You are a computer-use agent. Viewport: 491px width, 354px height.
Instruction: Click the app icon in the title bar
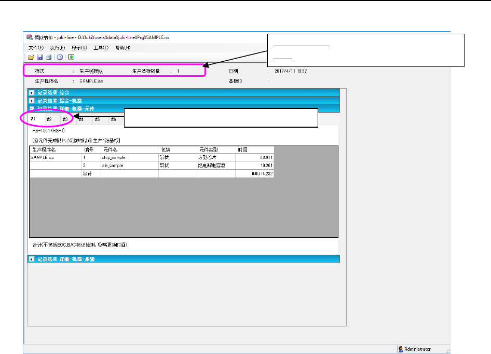click(x=30, y=37)
